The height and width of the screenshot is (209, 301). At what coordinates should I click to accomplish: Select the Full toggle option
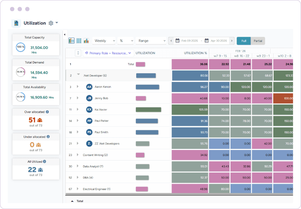(x=244, y=41)
